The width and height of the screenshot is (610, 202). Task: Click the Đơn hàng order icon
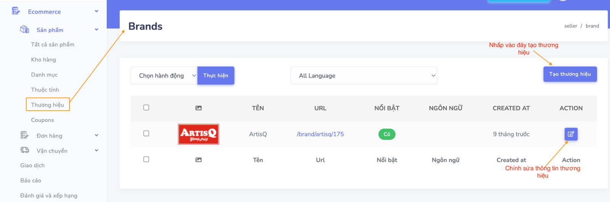pos(24,135)
